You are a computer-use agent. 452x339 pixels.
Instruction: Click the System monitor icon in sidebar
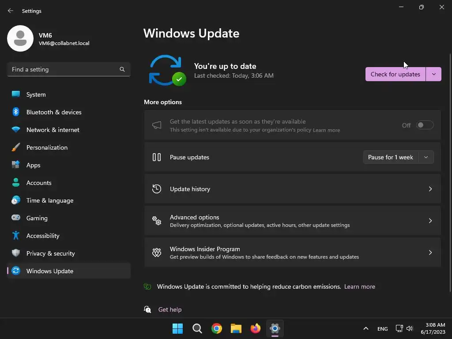[16, 94]
